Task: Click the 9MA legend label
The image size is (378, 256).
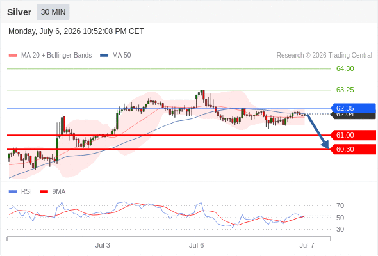Action: pyautogui.click(x=59, y=192)
